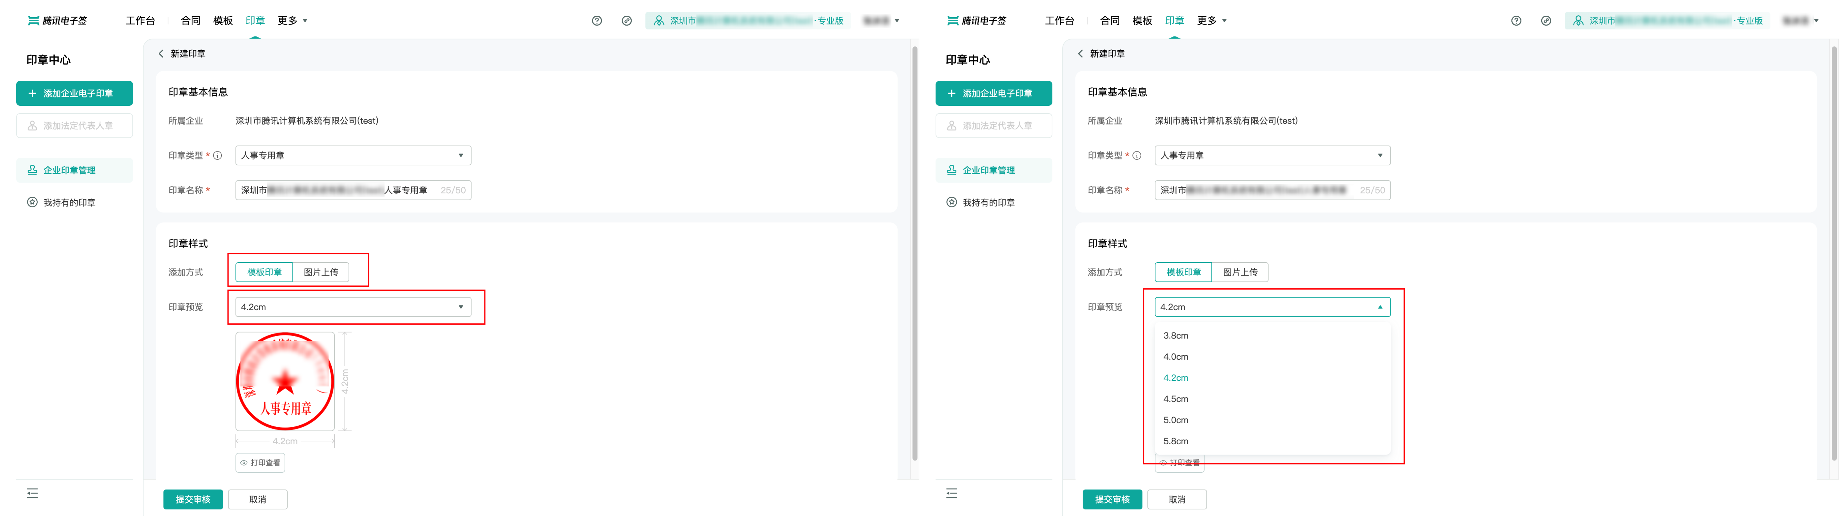1845x522 pixels.
Task: Click 添加企业电子印章 button in right screenshot
Action: coord(994,93)
